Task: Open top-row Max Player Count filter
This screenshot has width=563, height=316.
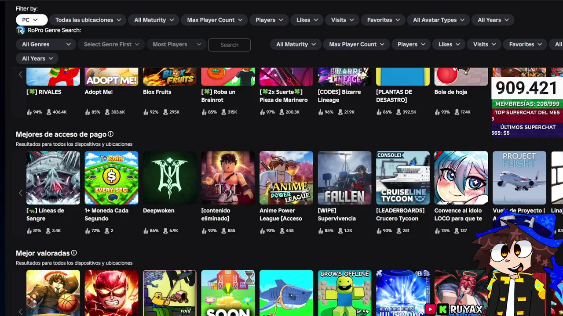Action: pyautogui.click(x=215, y=20)
